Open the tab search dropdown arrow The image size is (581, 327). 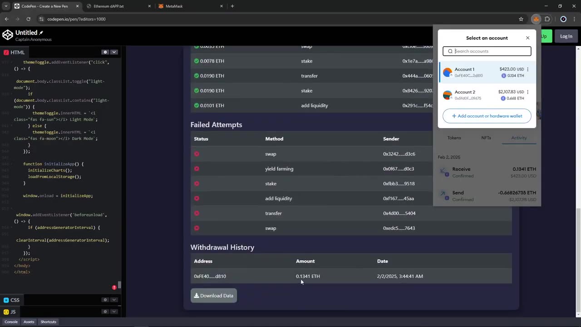(x=6, y=6)
